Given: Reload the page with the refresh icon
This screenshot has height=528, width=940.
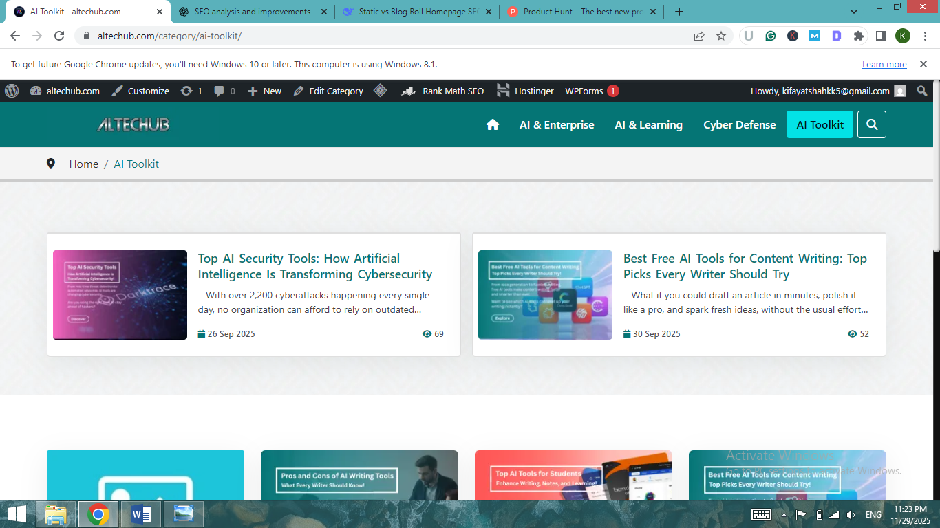Looking at the screenshot, I should point(59,36).
